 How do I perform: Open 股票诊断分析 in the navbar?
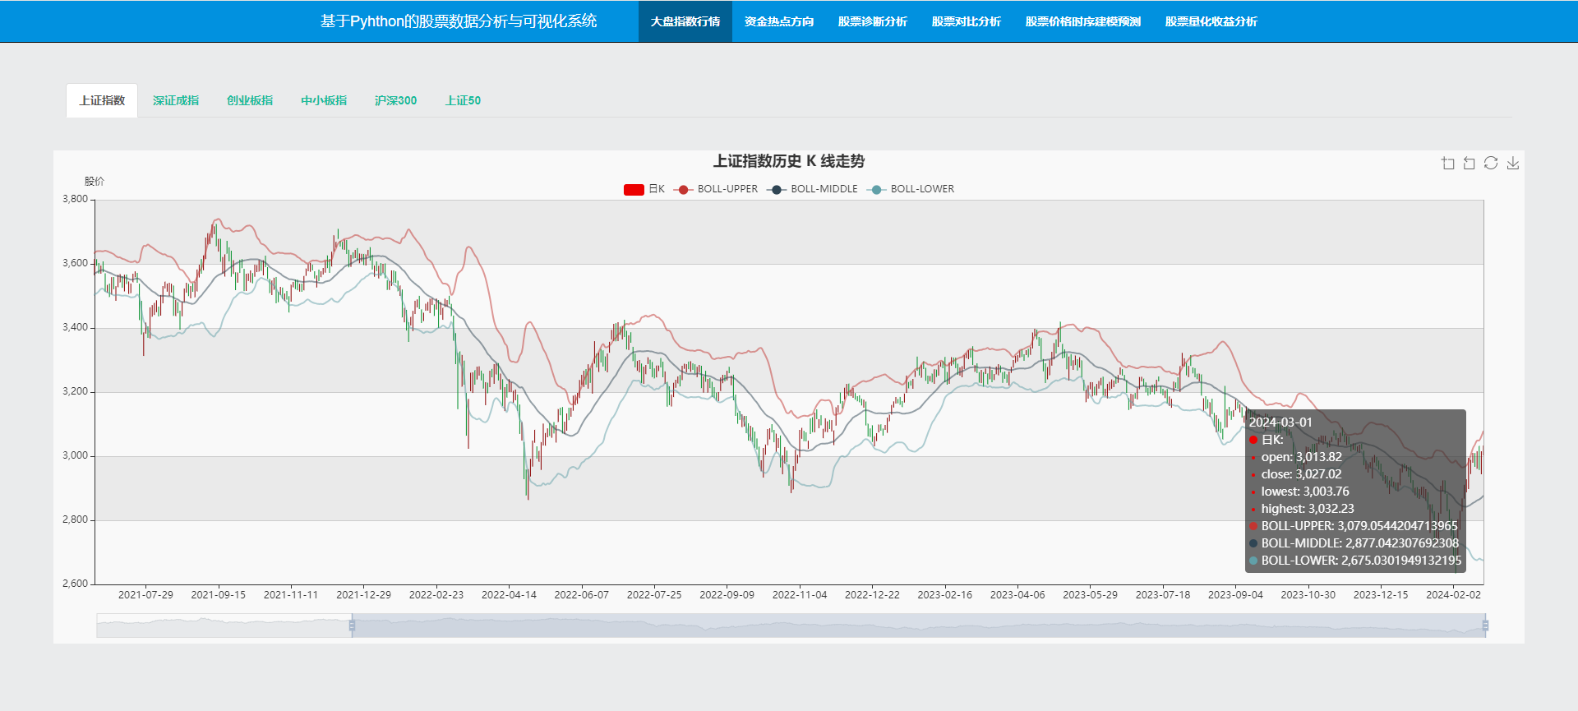tap(873, 21)
